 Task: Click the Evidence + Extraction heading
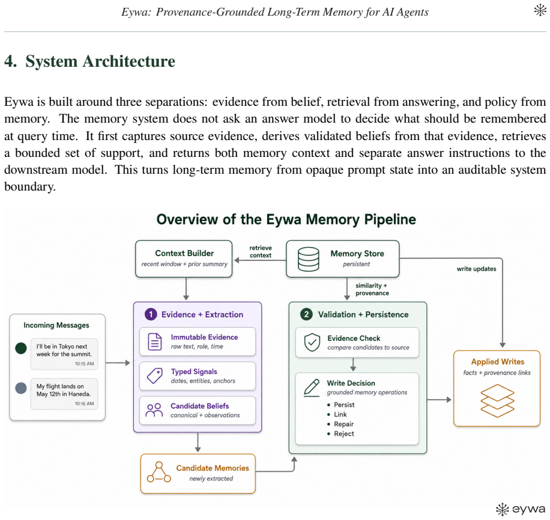coord(202,314)
